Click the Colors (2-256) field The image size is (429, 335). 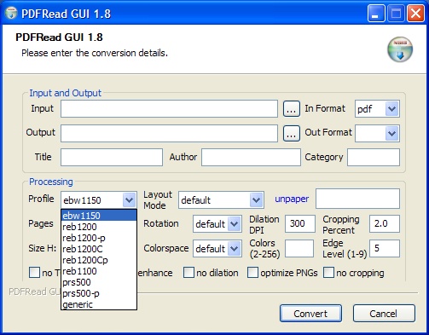tap(299, 248)
